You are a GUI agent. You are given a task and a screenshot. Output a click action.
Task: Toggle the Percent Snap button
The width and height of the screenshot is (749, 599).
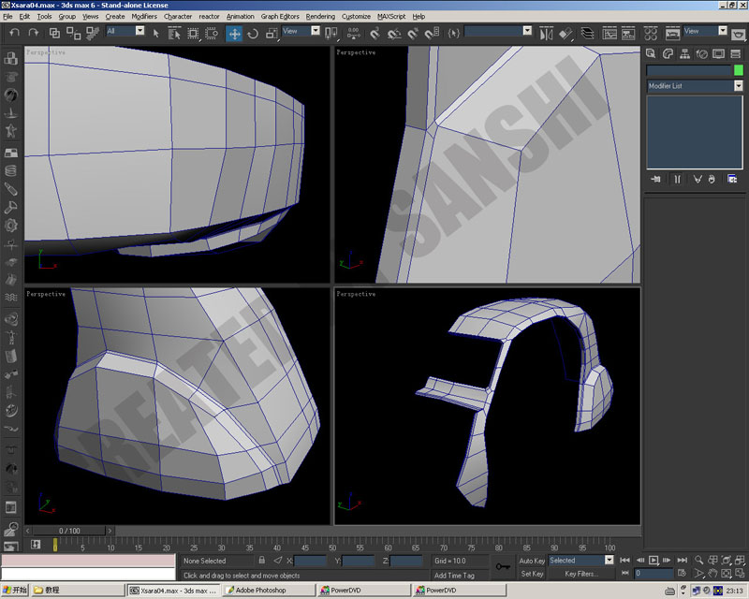click(413, 34)
